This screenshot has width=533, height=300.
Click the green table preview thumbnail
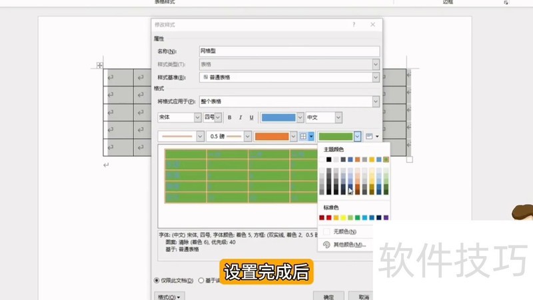pyautogui.click(x=241, y=176)
